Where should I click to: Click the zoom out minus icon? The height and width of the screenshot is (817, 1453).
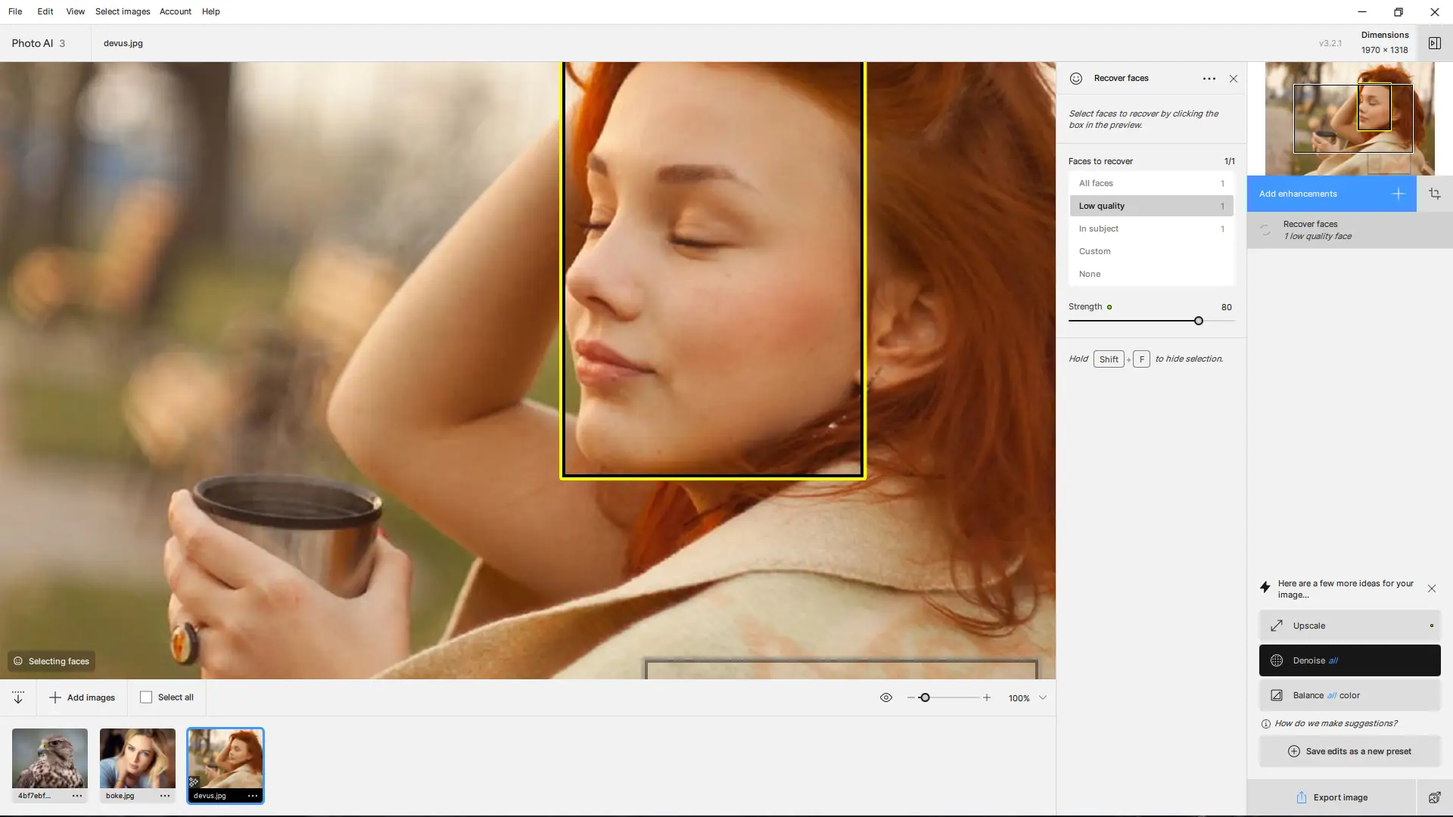(910, 697)
